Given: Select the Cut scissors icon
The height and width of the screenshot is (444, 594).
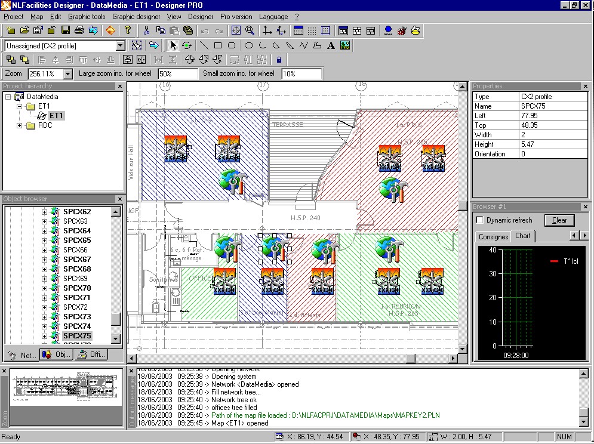Looking at the screenshot, I should pos(146,30).
